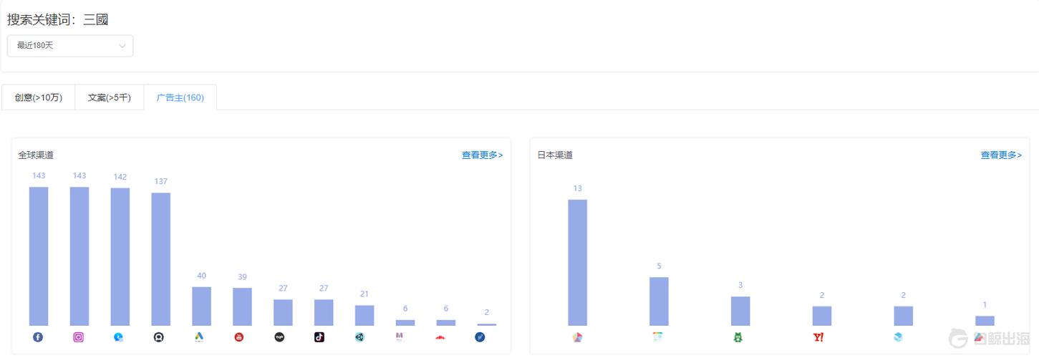Click the Unity bar showing 21
1039x358 pixels.
click(x=364, y=316)
